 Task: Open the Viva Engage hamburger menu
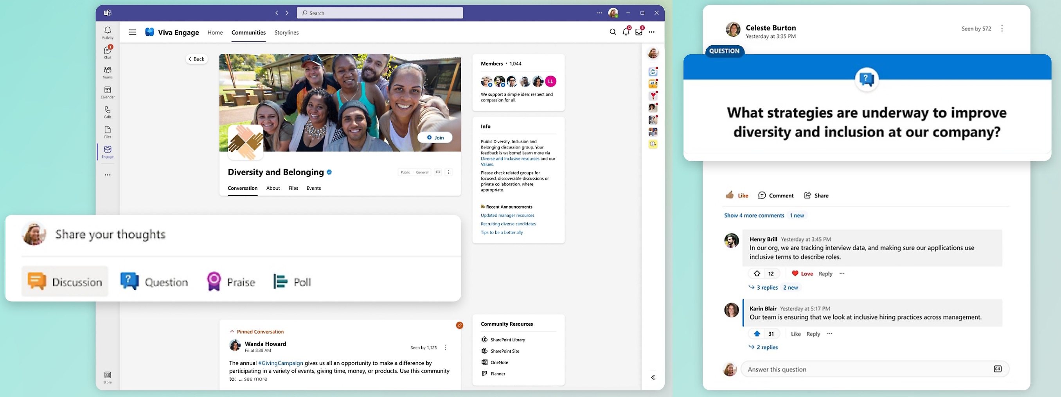(133, 32)
